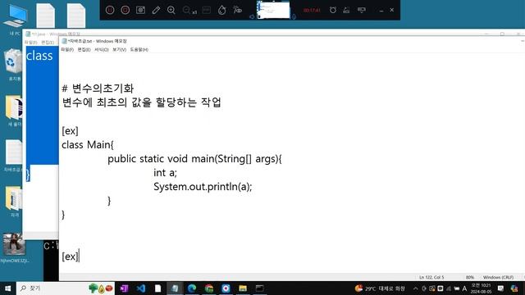The height and width of the screenshot is (295, 525).
Task: Open the clock and date in taskbar
Action: 482,288
